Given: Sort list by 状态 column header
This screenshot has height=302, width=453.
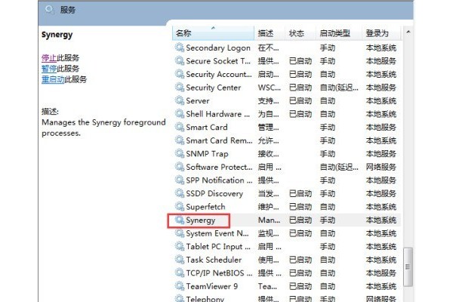Looking at the screenshot, I should click(x=300, y=33).
